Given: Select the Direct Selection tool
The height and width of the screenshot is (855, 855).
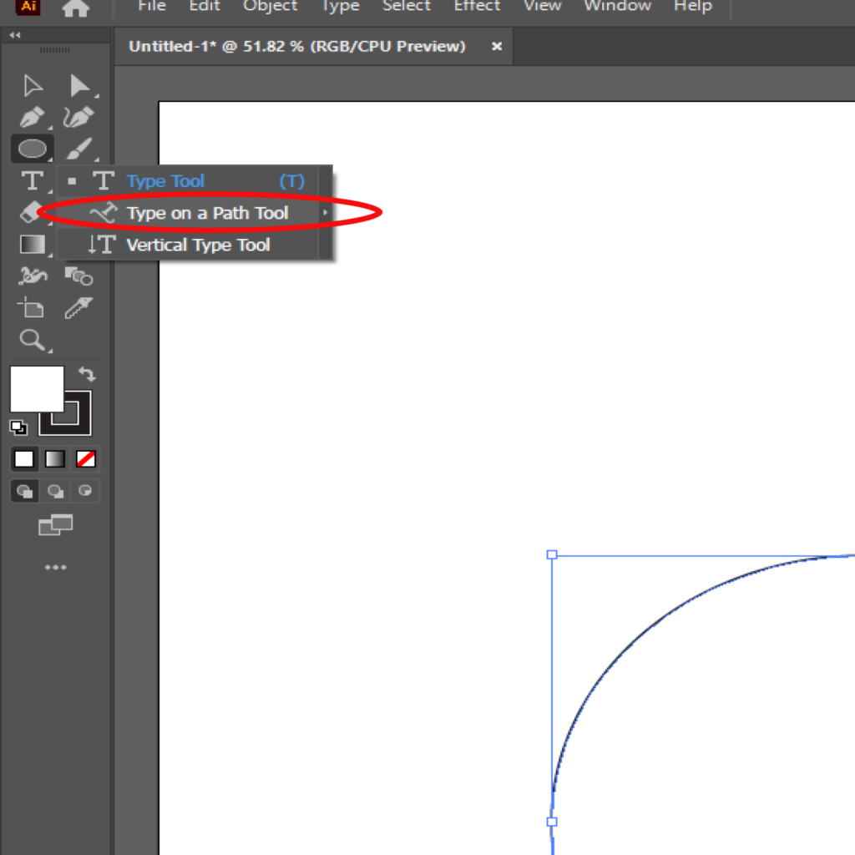Looking at the screenshot, I should [79, 86].
